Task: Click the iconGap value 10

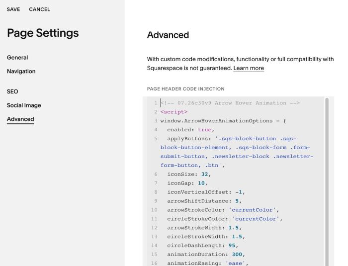Action: click(x=201, y=183)
